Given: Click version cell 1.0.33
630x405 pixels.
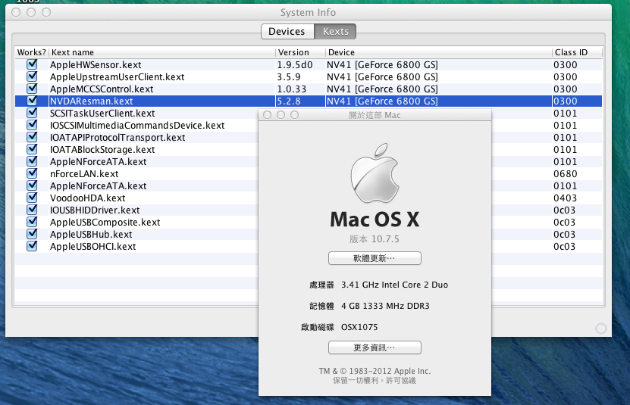Looking at the screenshot, I should coord(292,89).
